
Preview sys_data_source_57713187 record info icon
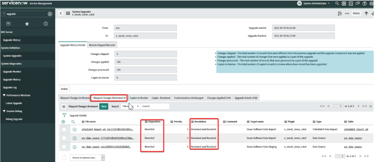pos(74,138)
